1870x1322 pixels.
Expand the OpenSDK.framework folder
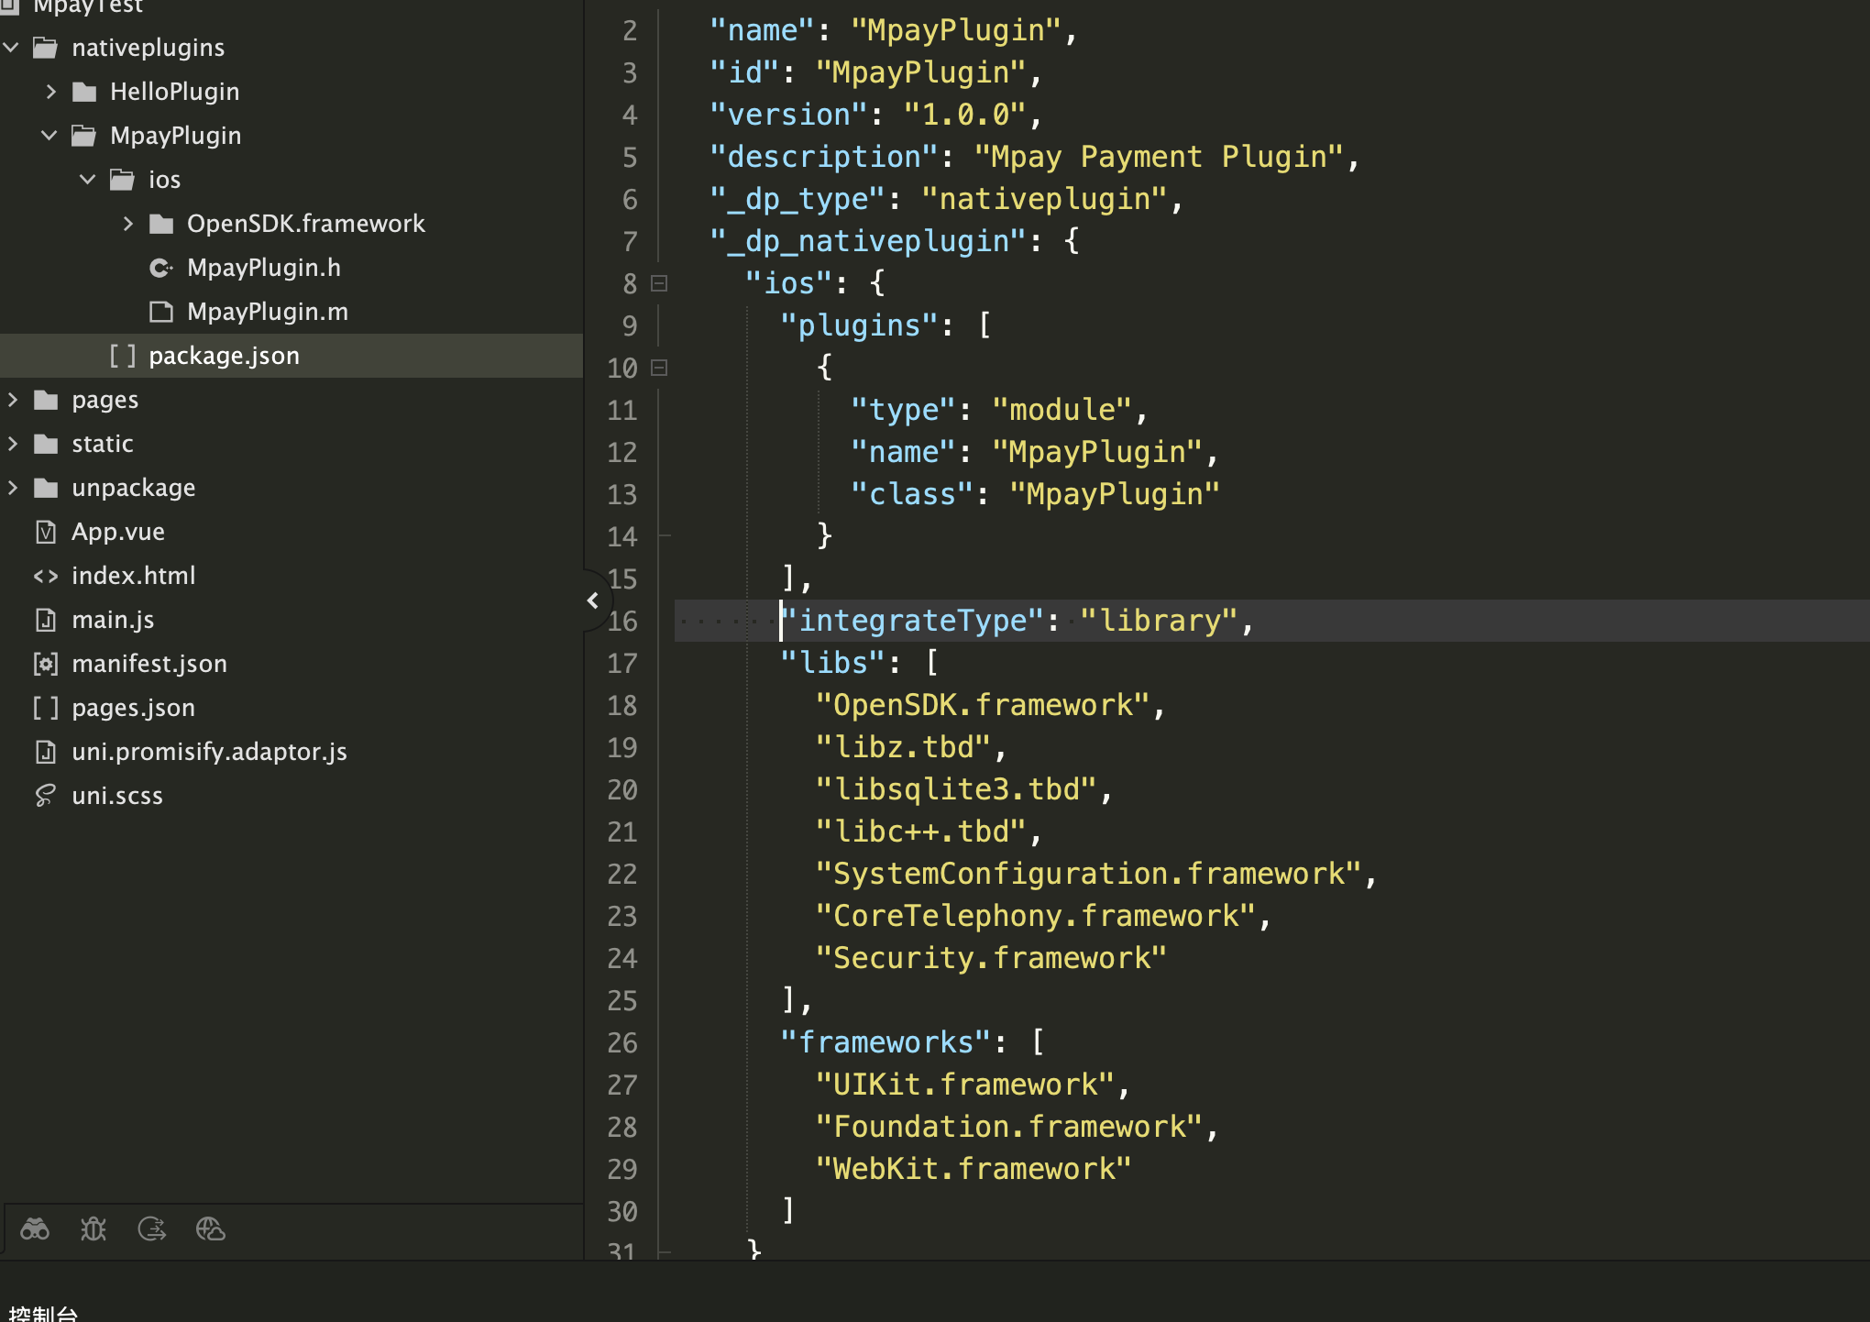128,224
